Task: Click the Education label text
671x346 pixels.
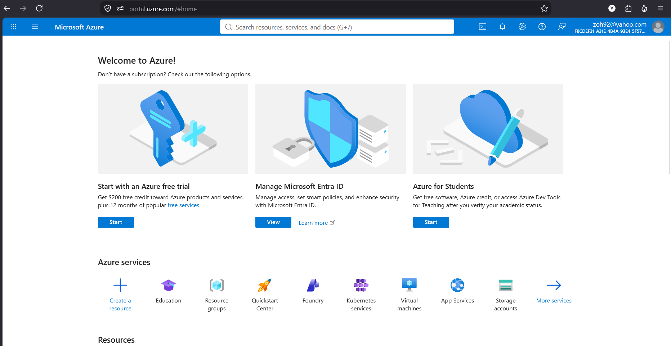Action: (x=169, y=301)
